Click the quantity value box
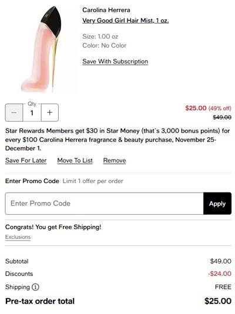This screenshot has width=235, height=314. click(32, 113)
